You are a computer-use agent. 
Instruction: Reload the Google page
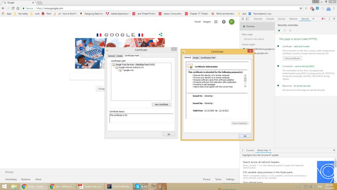13,8
